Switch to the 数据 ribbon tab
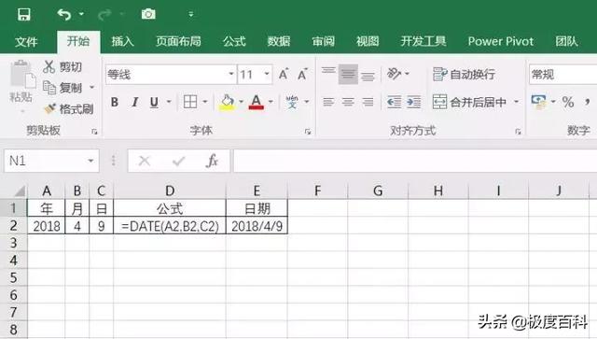Screen dimensions: 597x339 (x=279, y=41)
